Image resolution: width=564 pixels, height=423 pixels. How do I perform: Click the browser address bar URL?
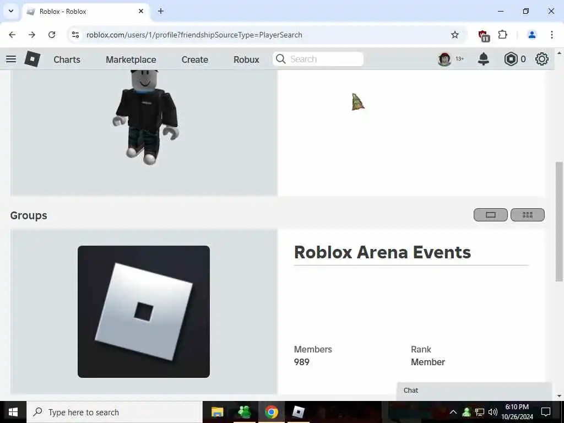pos(194,35)
